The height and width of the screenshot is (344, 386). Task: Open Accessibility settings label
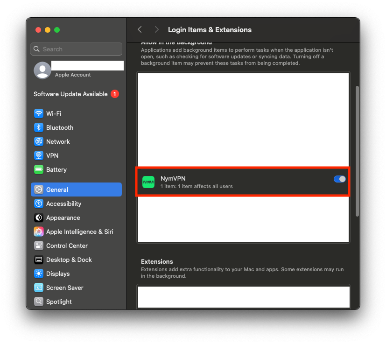tap(64, 204)
